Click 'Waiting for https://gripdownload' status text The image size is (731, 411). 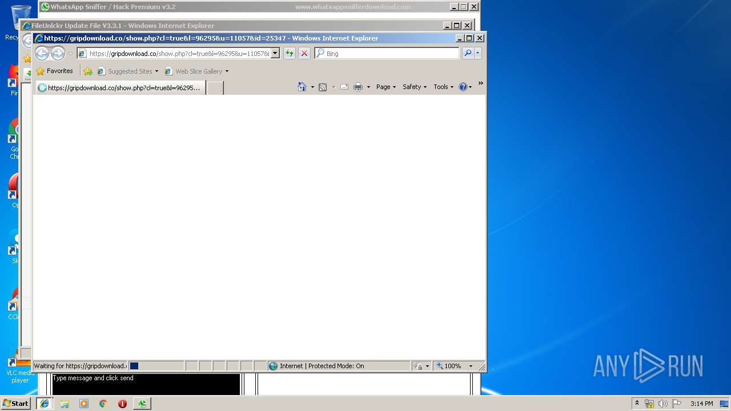point(80,366)
